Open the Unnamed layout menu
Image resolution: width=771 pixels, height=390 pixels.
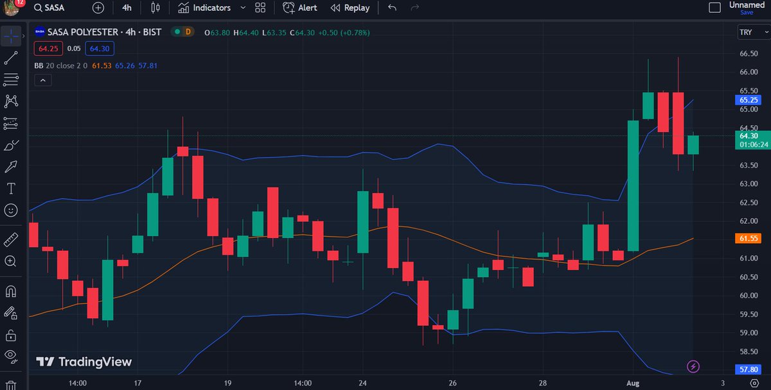(x=747, y=4)
